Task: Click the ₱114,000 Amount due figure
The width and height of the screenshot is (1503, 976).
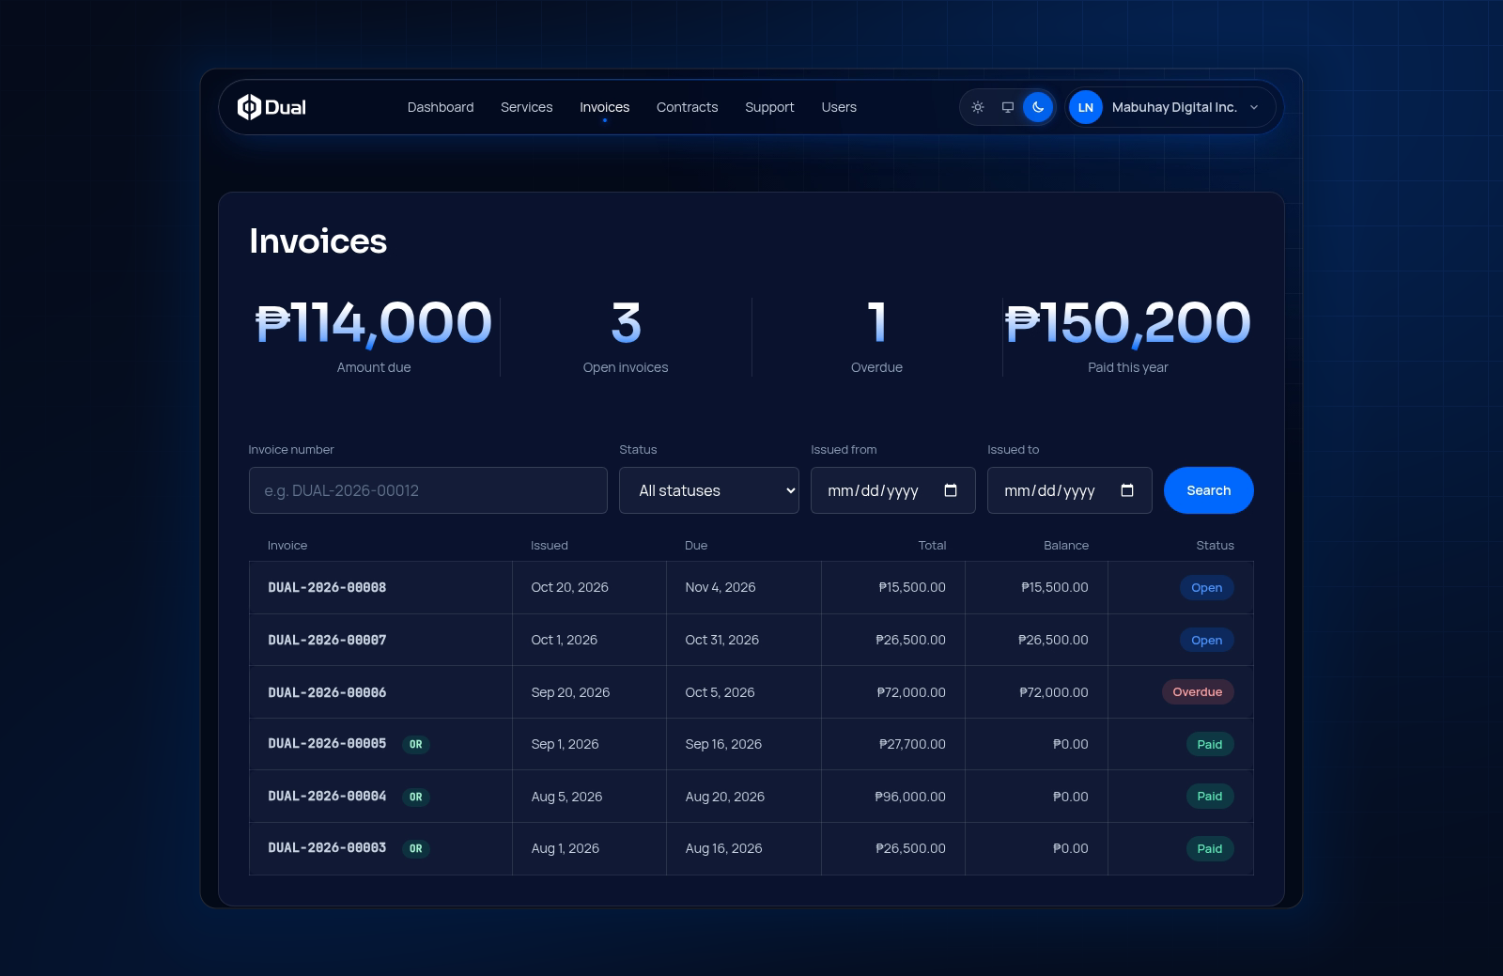Action: [x=374, y=323]
